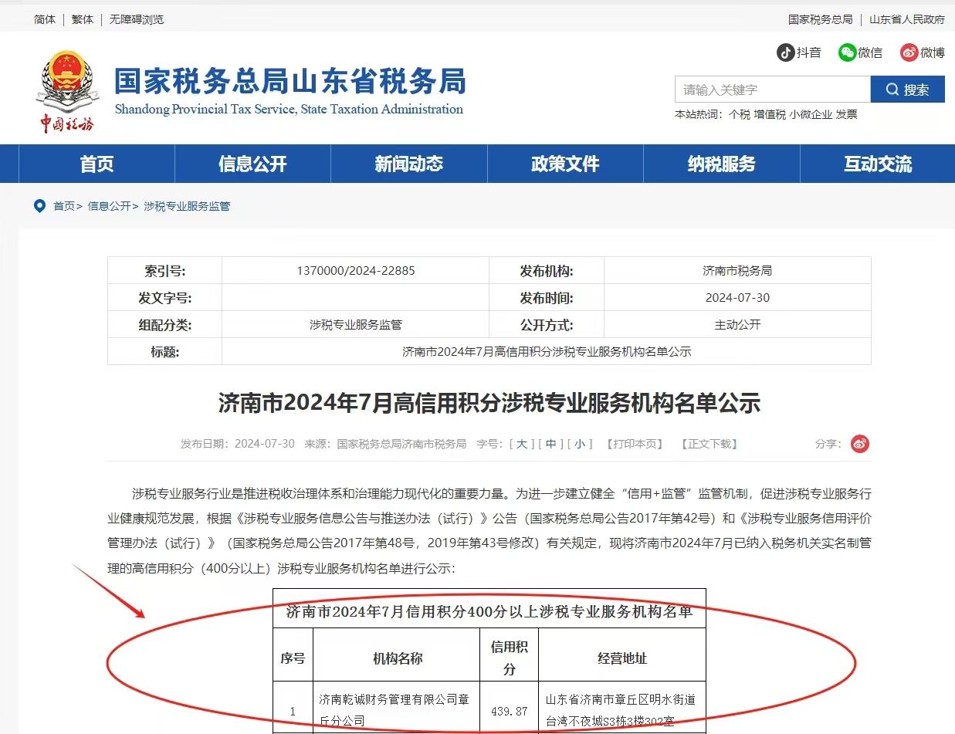
Task: Click the article headline 济南市2024年7月高信用积分涉税专业服务机构名单公示
Action: click(489, 403)
